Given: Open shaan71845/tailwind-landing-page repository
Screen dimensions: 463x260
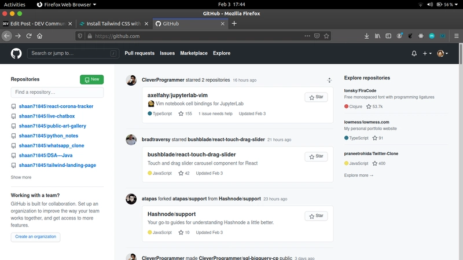Looking at the screenshot, I should click(x=57, y=165).
